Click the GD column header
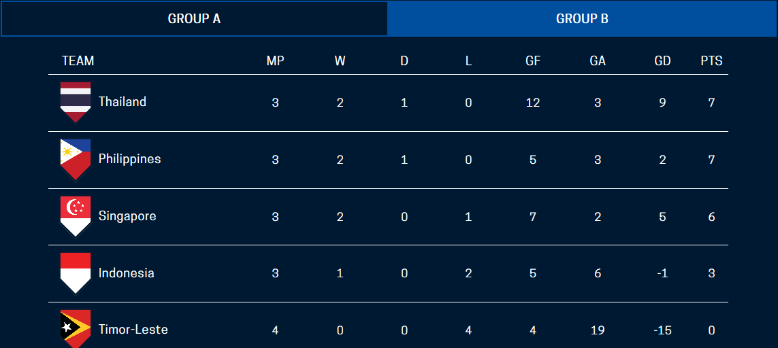 pos(662,61)
